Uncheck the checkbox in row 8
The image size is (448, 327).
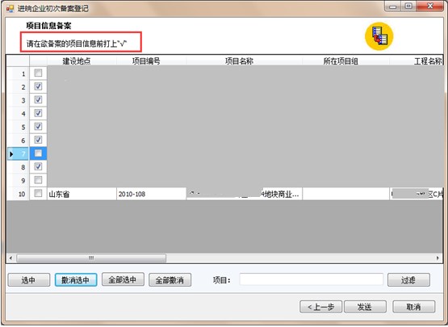38,166
